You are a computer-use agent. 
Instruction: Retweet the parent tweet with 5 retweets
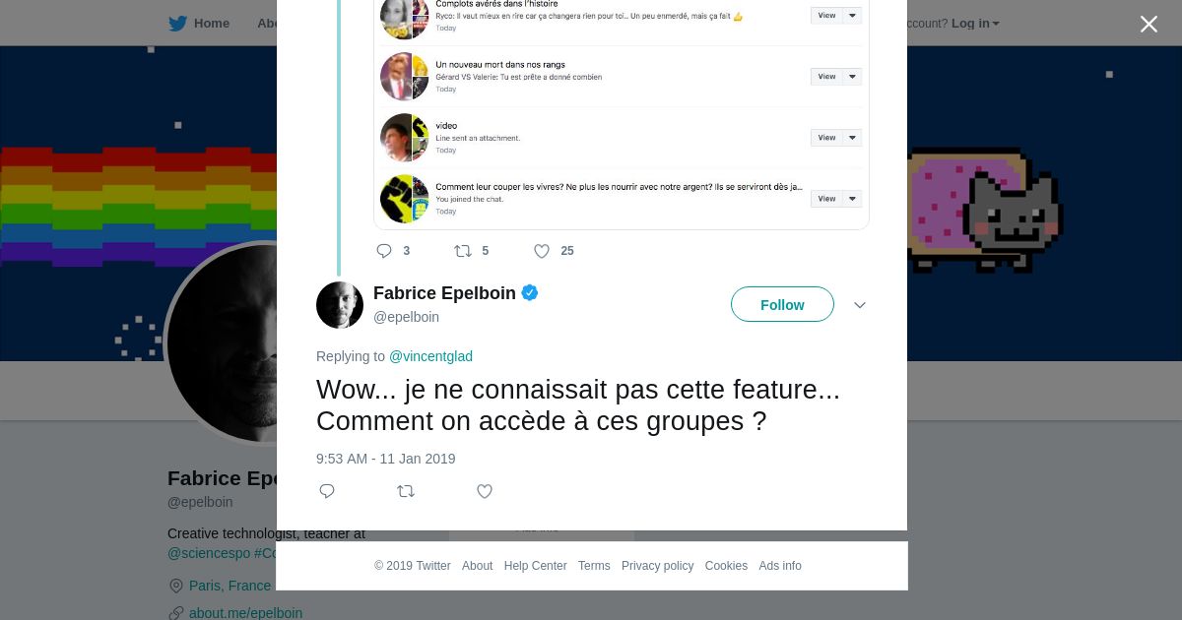click(463, 251)
